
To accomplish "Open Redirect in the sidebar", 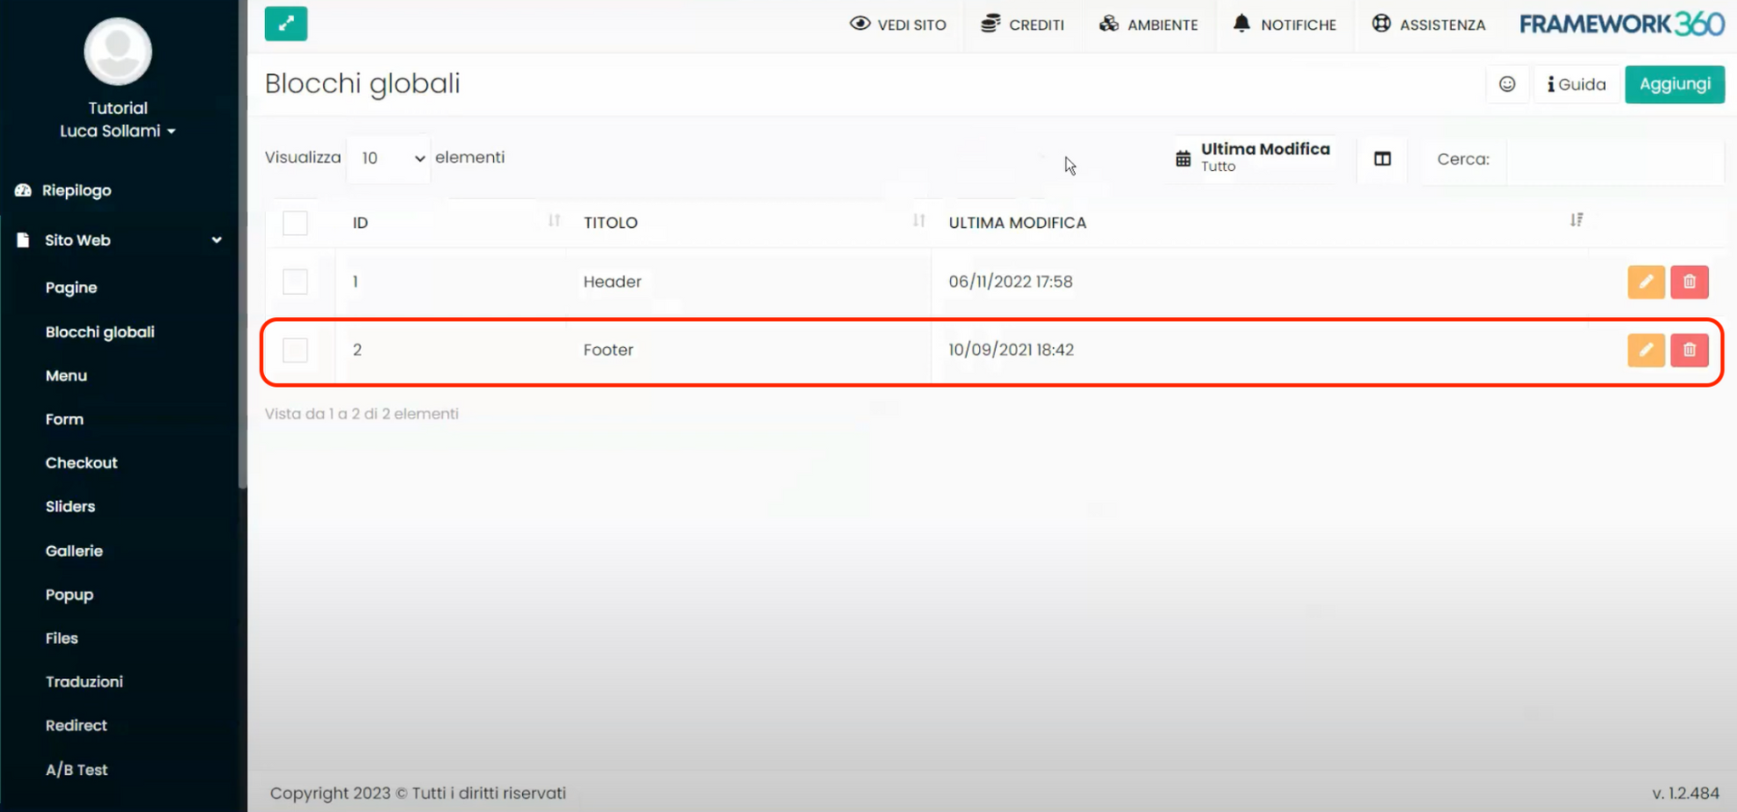I will pos(76,725).
